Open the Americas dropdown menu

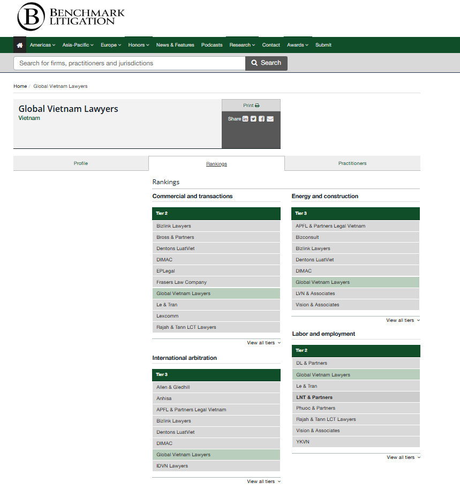point(42,45)
